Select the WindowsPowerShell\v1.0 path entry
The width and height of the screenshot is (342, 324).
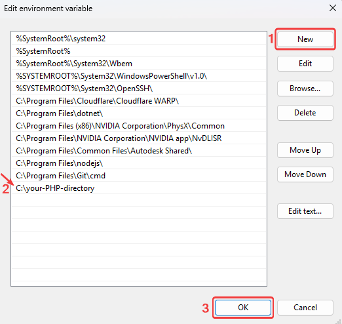click(139, 76)
